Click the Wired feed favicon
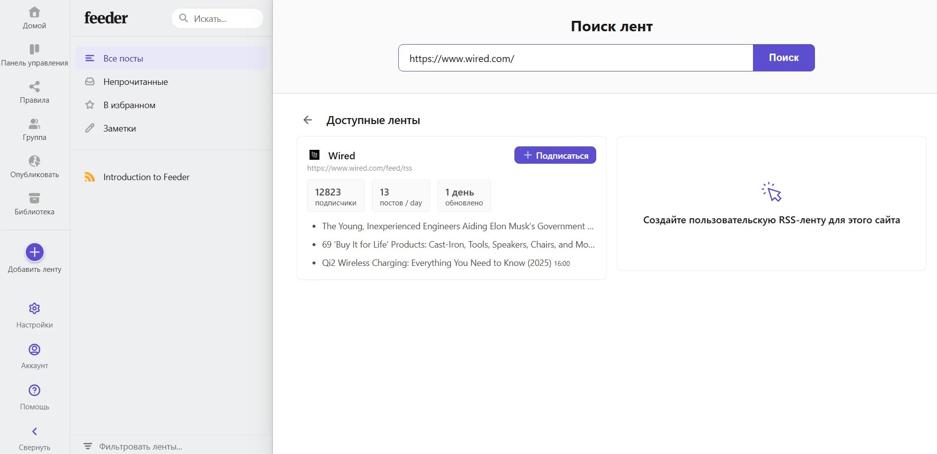Screen dimensions: 937x454 (x=314, y=155)
